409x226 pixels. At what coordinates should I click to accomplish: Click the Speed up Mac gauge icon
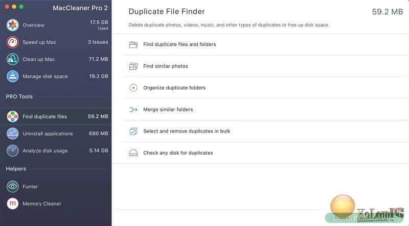(12, 42)
